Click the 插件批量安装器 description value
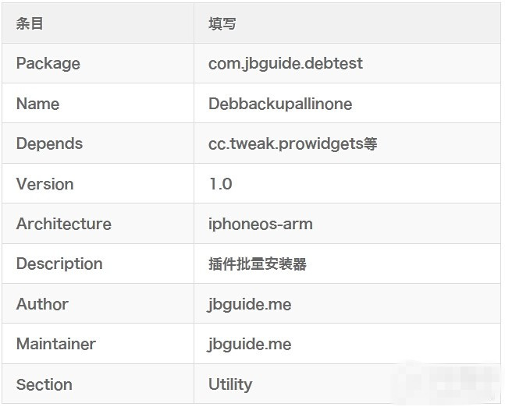This screenshot has height=407, width=505. tap(257, 264)
